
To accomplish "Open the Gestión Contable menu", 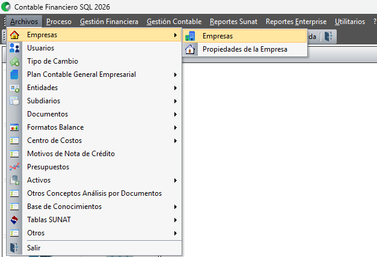I will (x=174, y=22).
